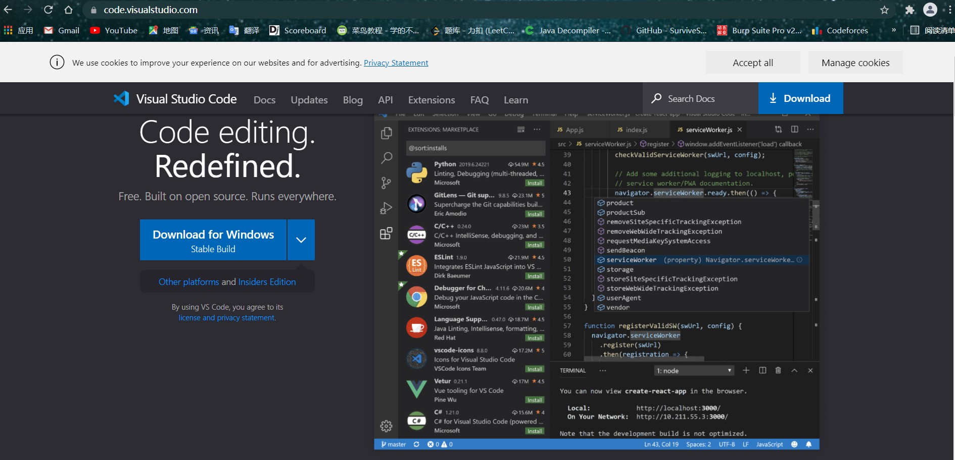Viewport: 955px width, 460px height.
Task: Click the Search Docs field
Action: (700, 98)
